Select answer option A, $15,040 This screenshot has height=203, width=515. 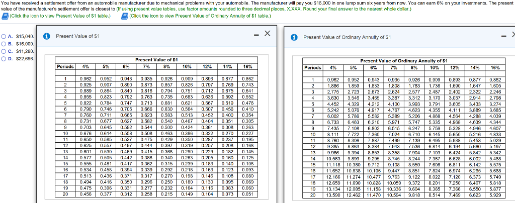[4, 36]
